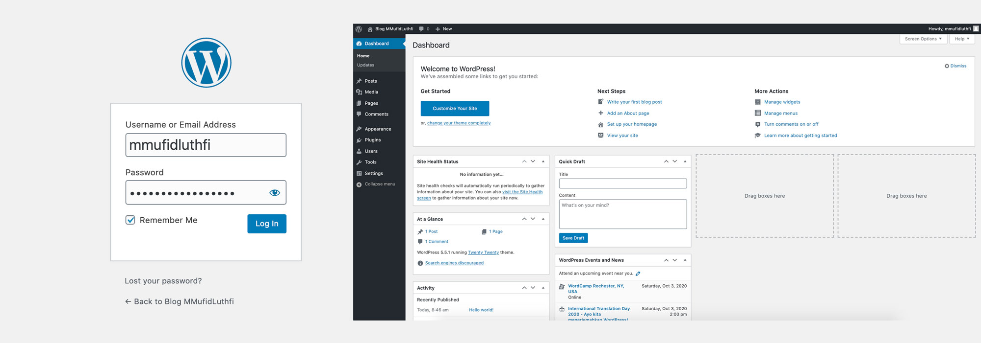Click the large WordPress logo above login form

pyautogui.click(x=206, y=63)
